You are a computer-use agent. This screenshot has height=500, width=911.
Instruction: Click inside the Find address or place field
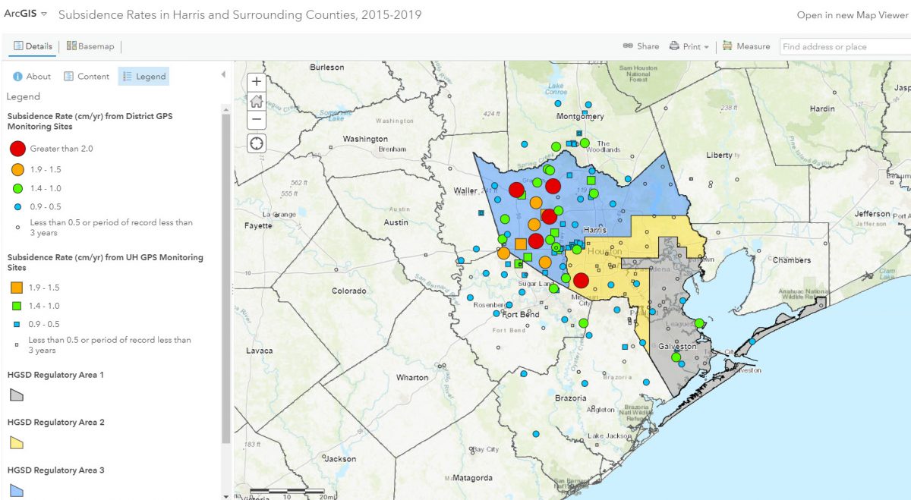(x=843, y=46)
